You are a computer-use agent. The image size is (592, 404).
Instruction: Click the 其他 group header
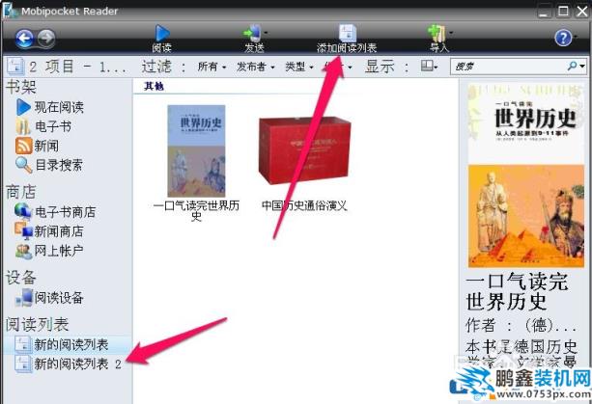(155, 87)
